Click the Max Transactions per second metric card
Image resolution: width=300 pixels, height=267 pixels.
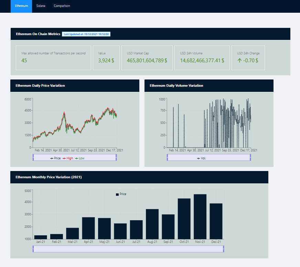[x=53, y=58]
